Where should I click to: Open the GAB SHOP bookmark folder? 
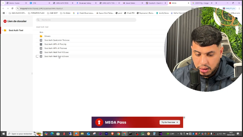coord(53,13)
